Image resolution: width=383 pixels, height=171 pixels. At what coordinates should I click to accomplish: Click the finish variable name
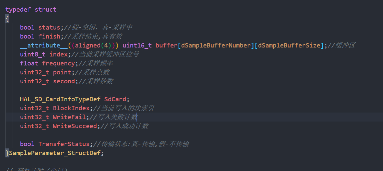click(x=49, y=37)
